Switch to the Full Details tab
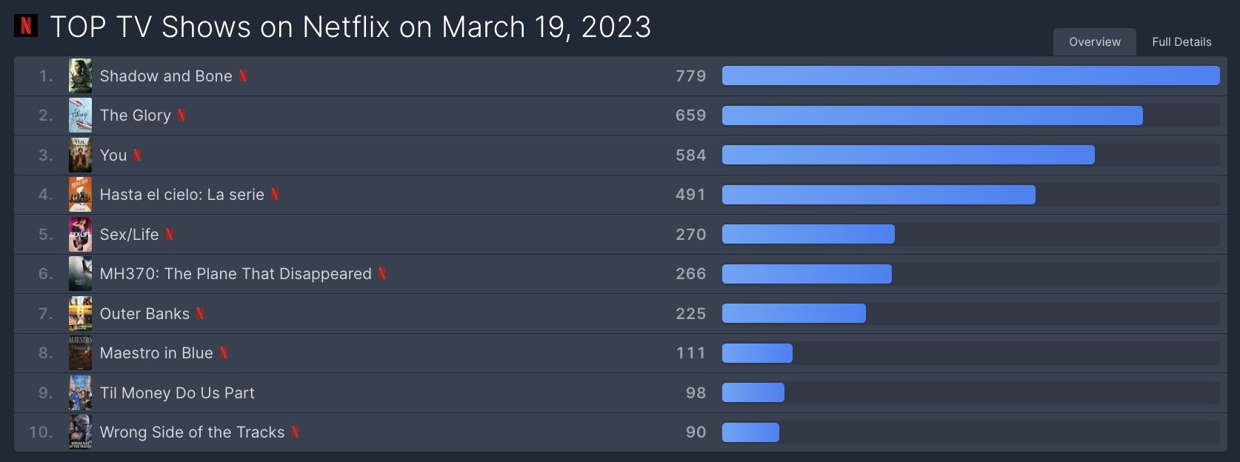This screenshot has width=1240, height=462. point(1181,42)
